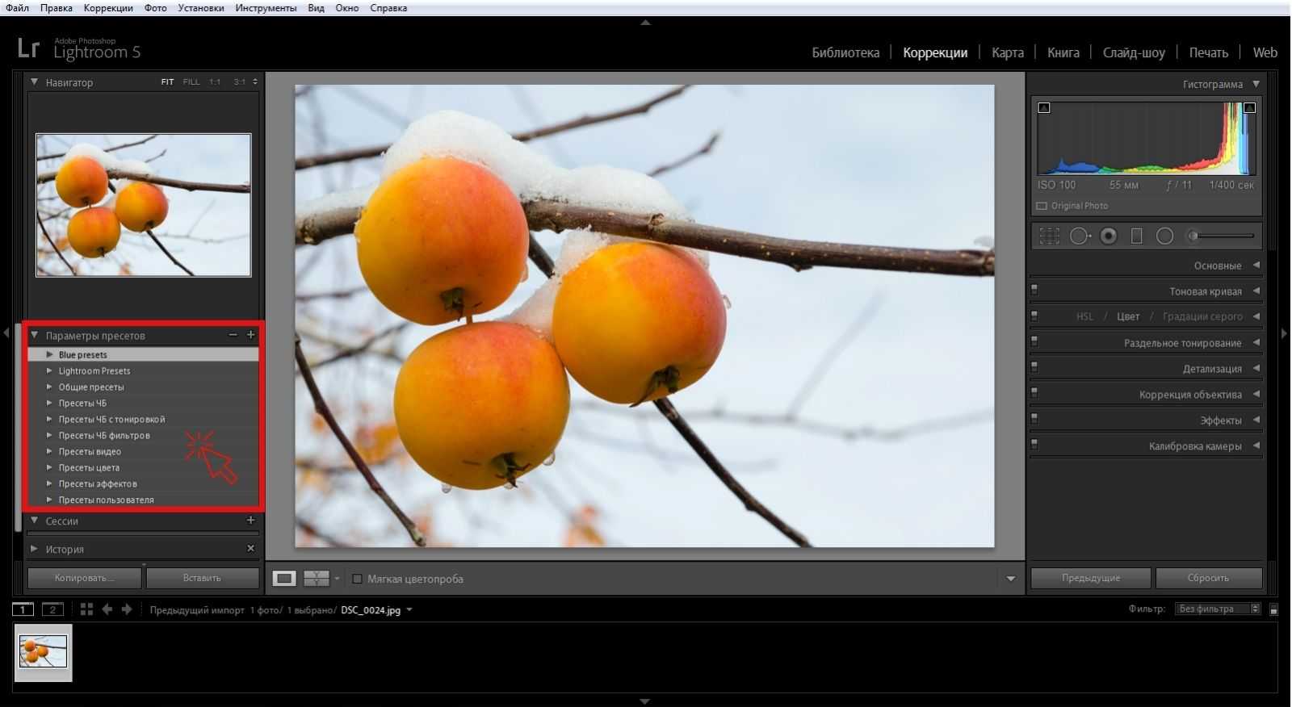Select the Spot Removal tool
Screen dimensions: 1292x707
click(1079, 236)
